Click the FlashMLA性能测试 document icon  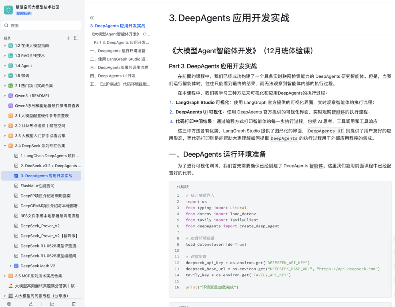pos(16,186)
